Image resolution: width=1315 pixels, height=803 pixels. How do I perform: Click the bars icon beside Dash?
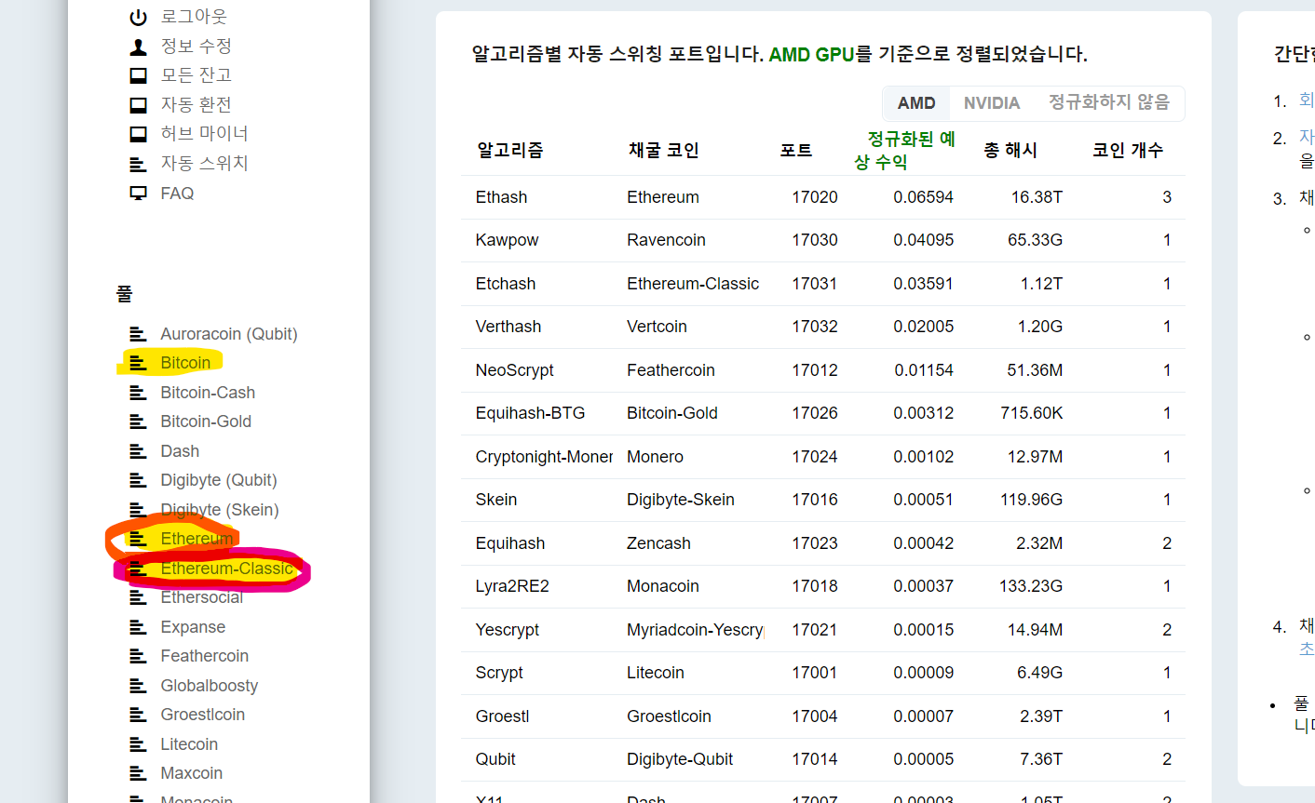138,451
